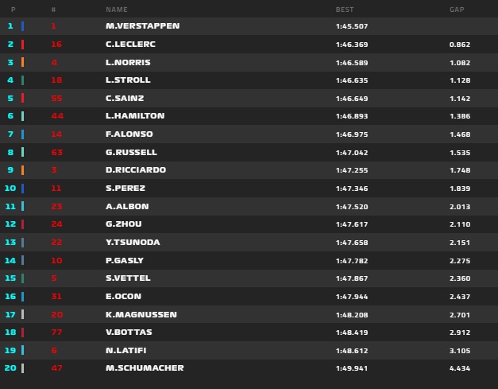Viewport: 498px width, 389px height.
Task: Click S.PEREZ driver name
Action: point(125,188)
